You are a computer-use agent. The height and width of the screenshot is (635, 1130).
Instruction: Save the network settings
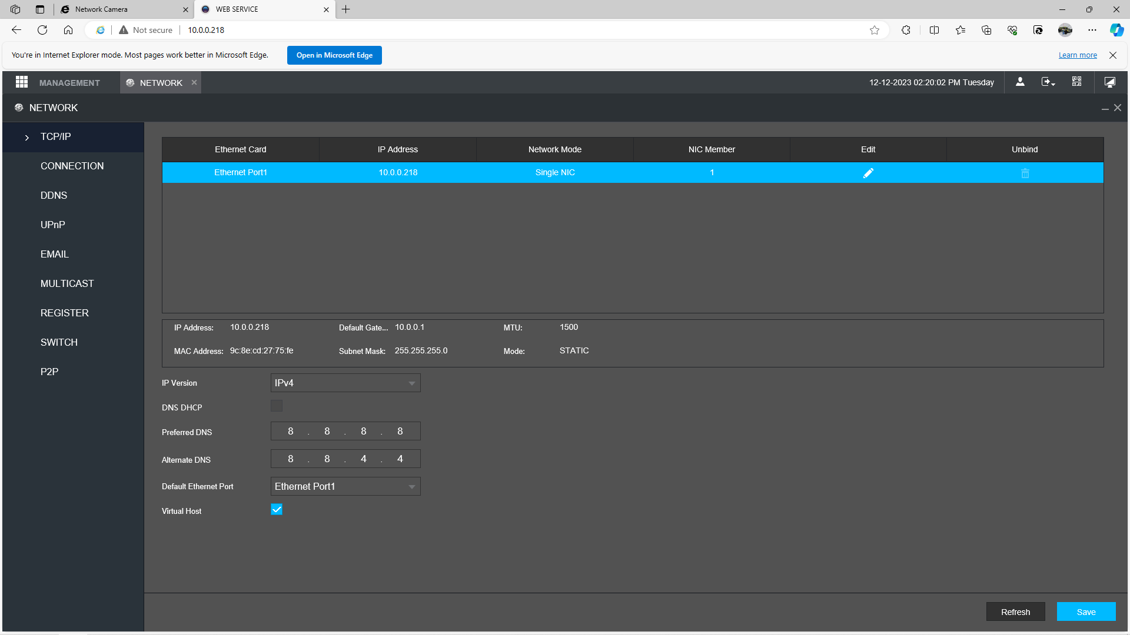[x=1086, y=612]
